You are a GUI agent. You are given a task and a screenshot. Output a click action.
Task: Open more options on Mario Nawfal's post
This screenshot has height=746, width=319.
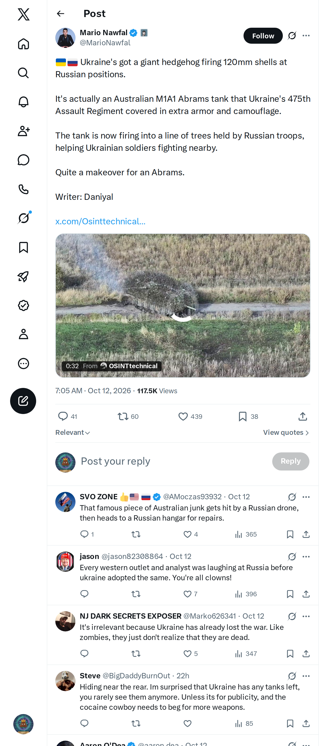tap(306, 36)
